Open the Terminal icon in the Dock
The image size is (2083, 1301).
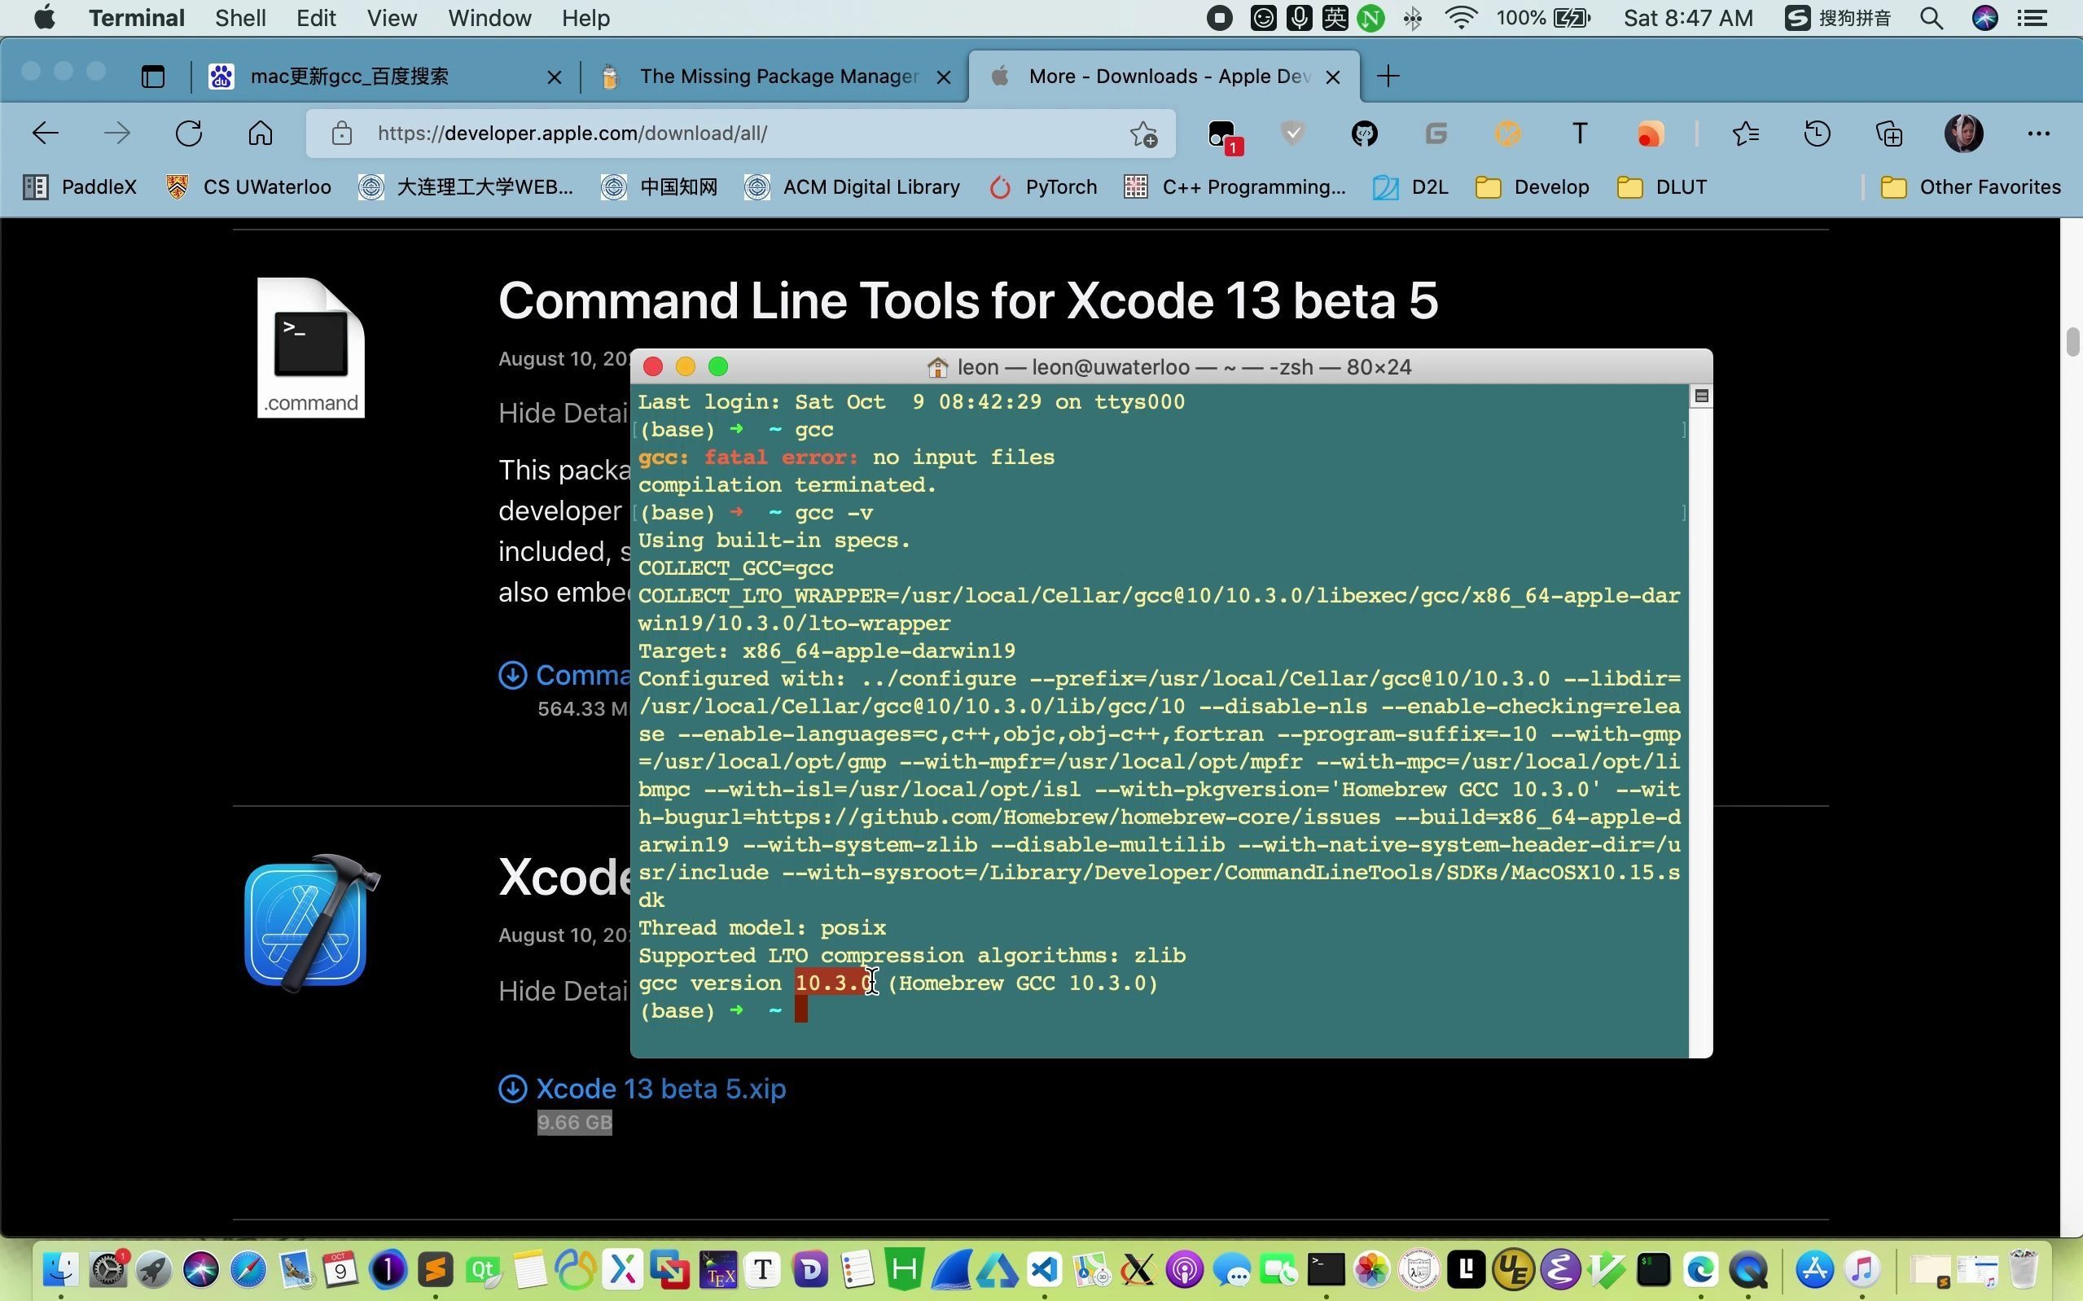(1325, 1269)
